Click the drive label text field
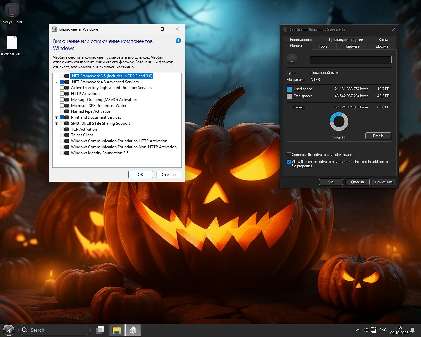421x337 pixels. 351,60
